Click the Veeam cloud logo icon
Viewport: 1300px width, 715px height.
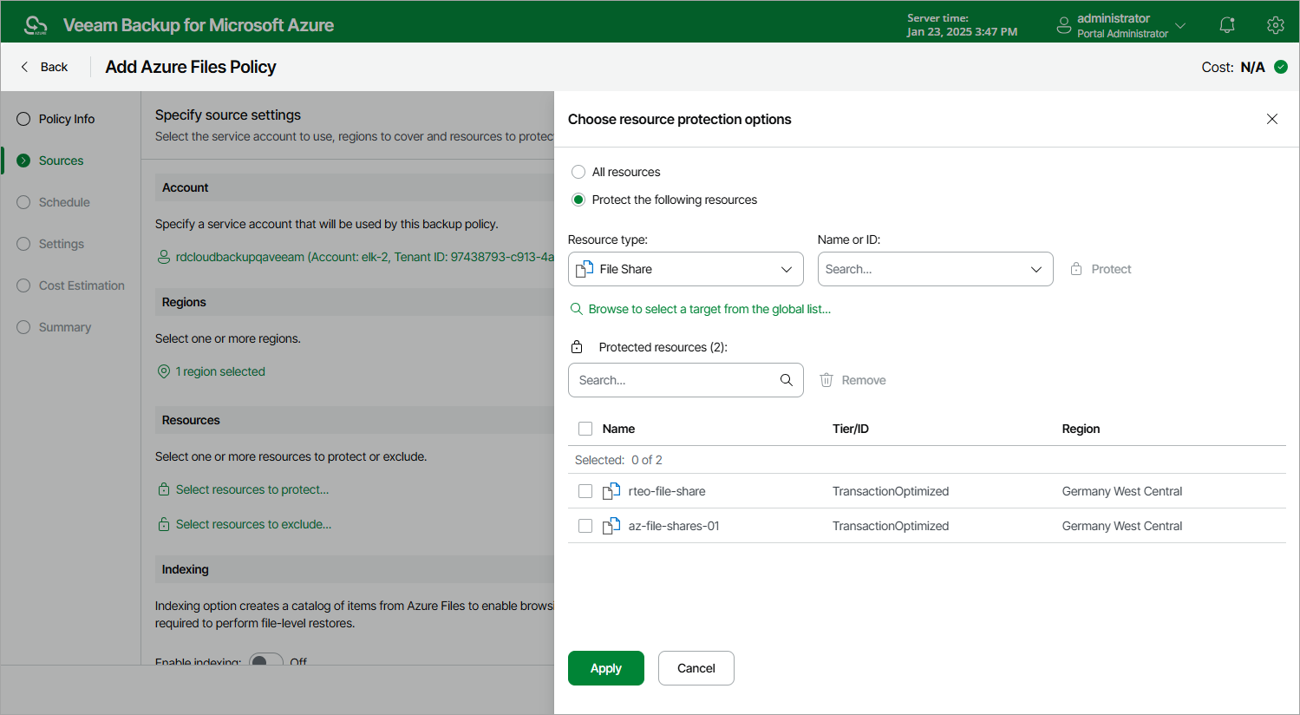coord(36,25)
